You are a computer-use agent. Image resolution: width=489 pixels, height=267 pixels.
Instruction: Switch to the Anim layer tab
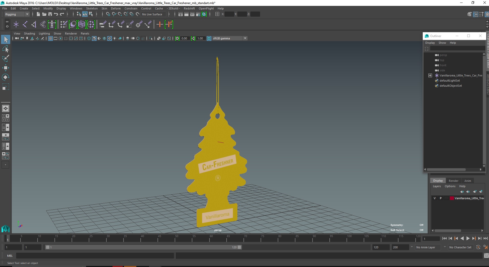tap(468, 181)
